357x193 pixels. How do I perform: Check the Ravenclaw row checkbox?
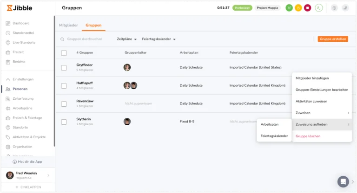click(x=64, y=104)
